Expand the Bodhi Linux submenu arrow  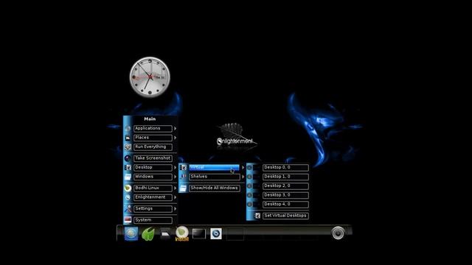pyautogui.click(x=175, y=188)
